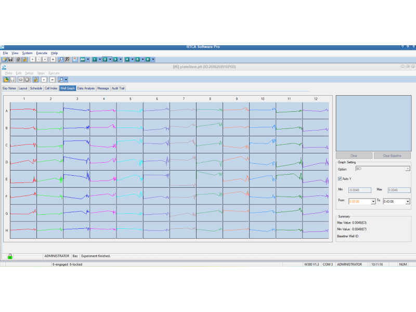
Task: Select plate station 6 button
Action: pyautogui.click(x=148, y=59)
